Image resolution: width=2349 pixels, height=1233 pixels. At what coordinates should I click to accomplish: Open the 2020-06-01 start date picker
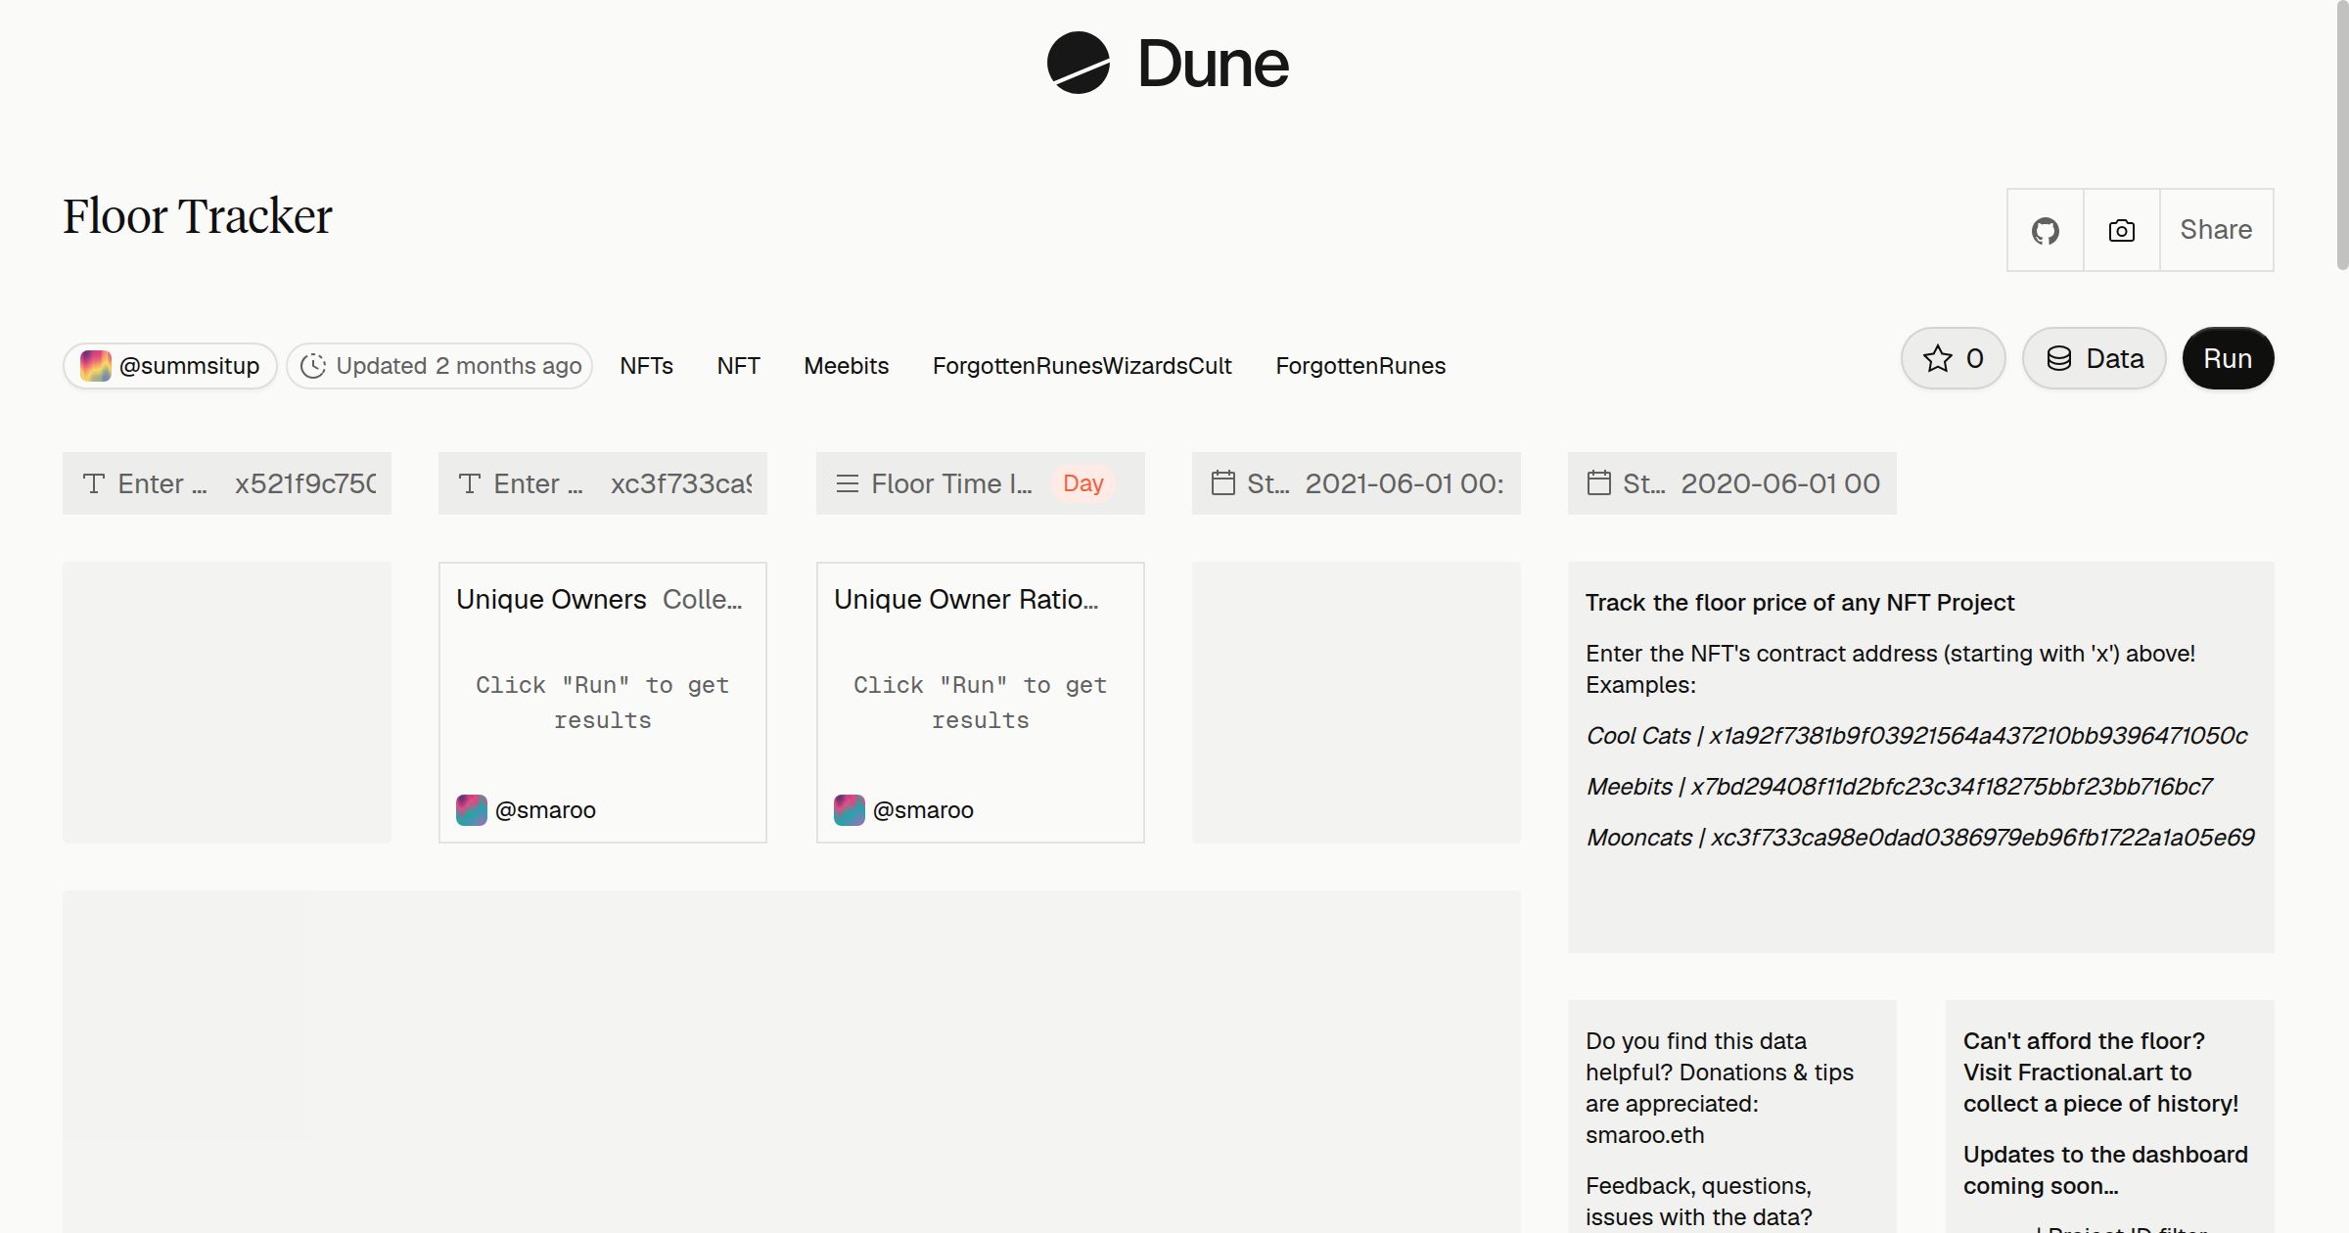coord(1732,483)
